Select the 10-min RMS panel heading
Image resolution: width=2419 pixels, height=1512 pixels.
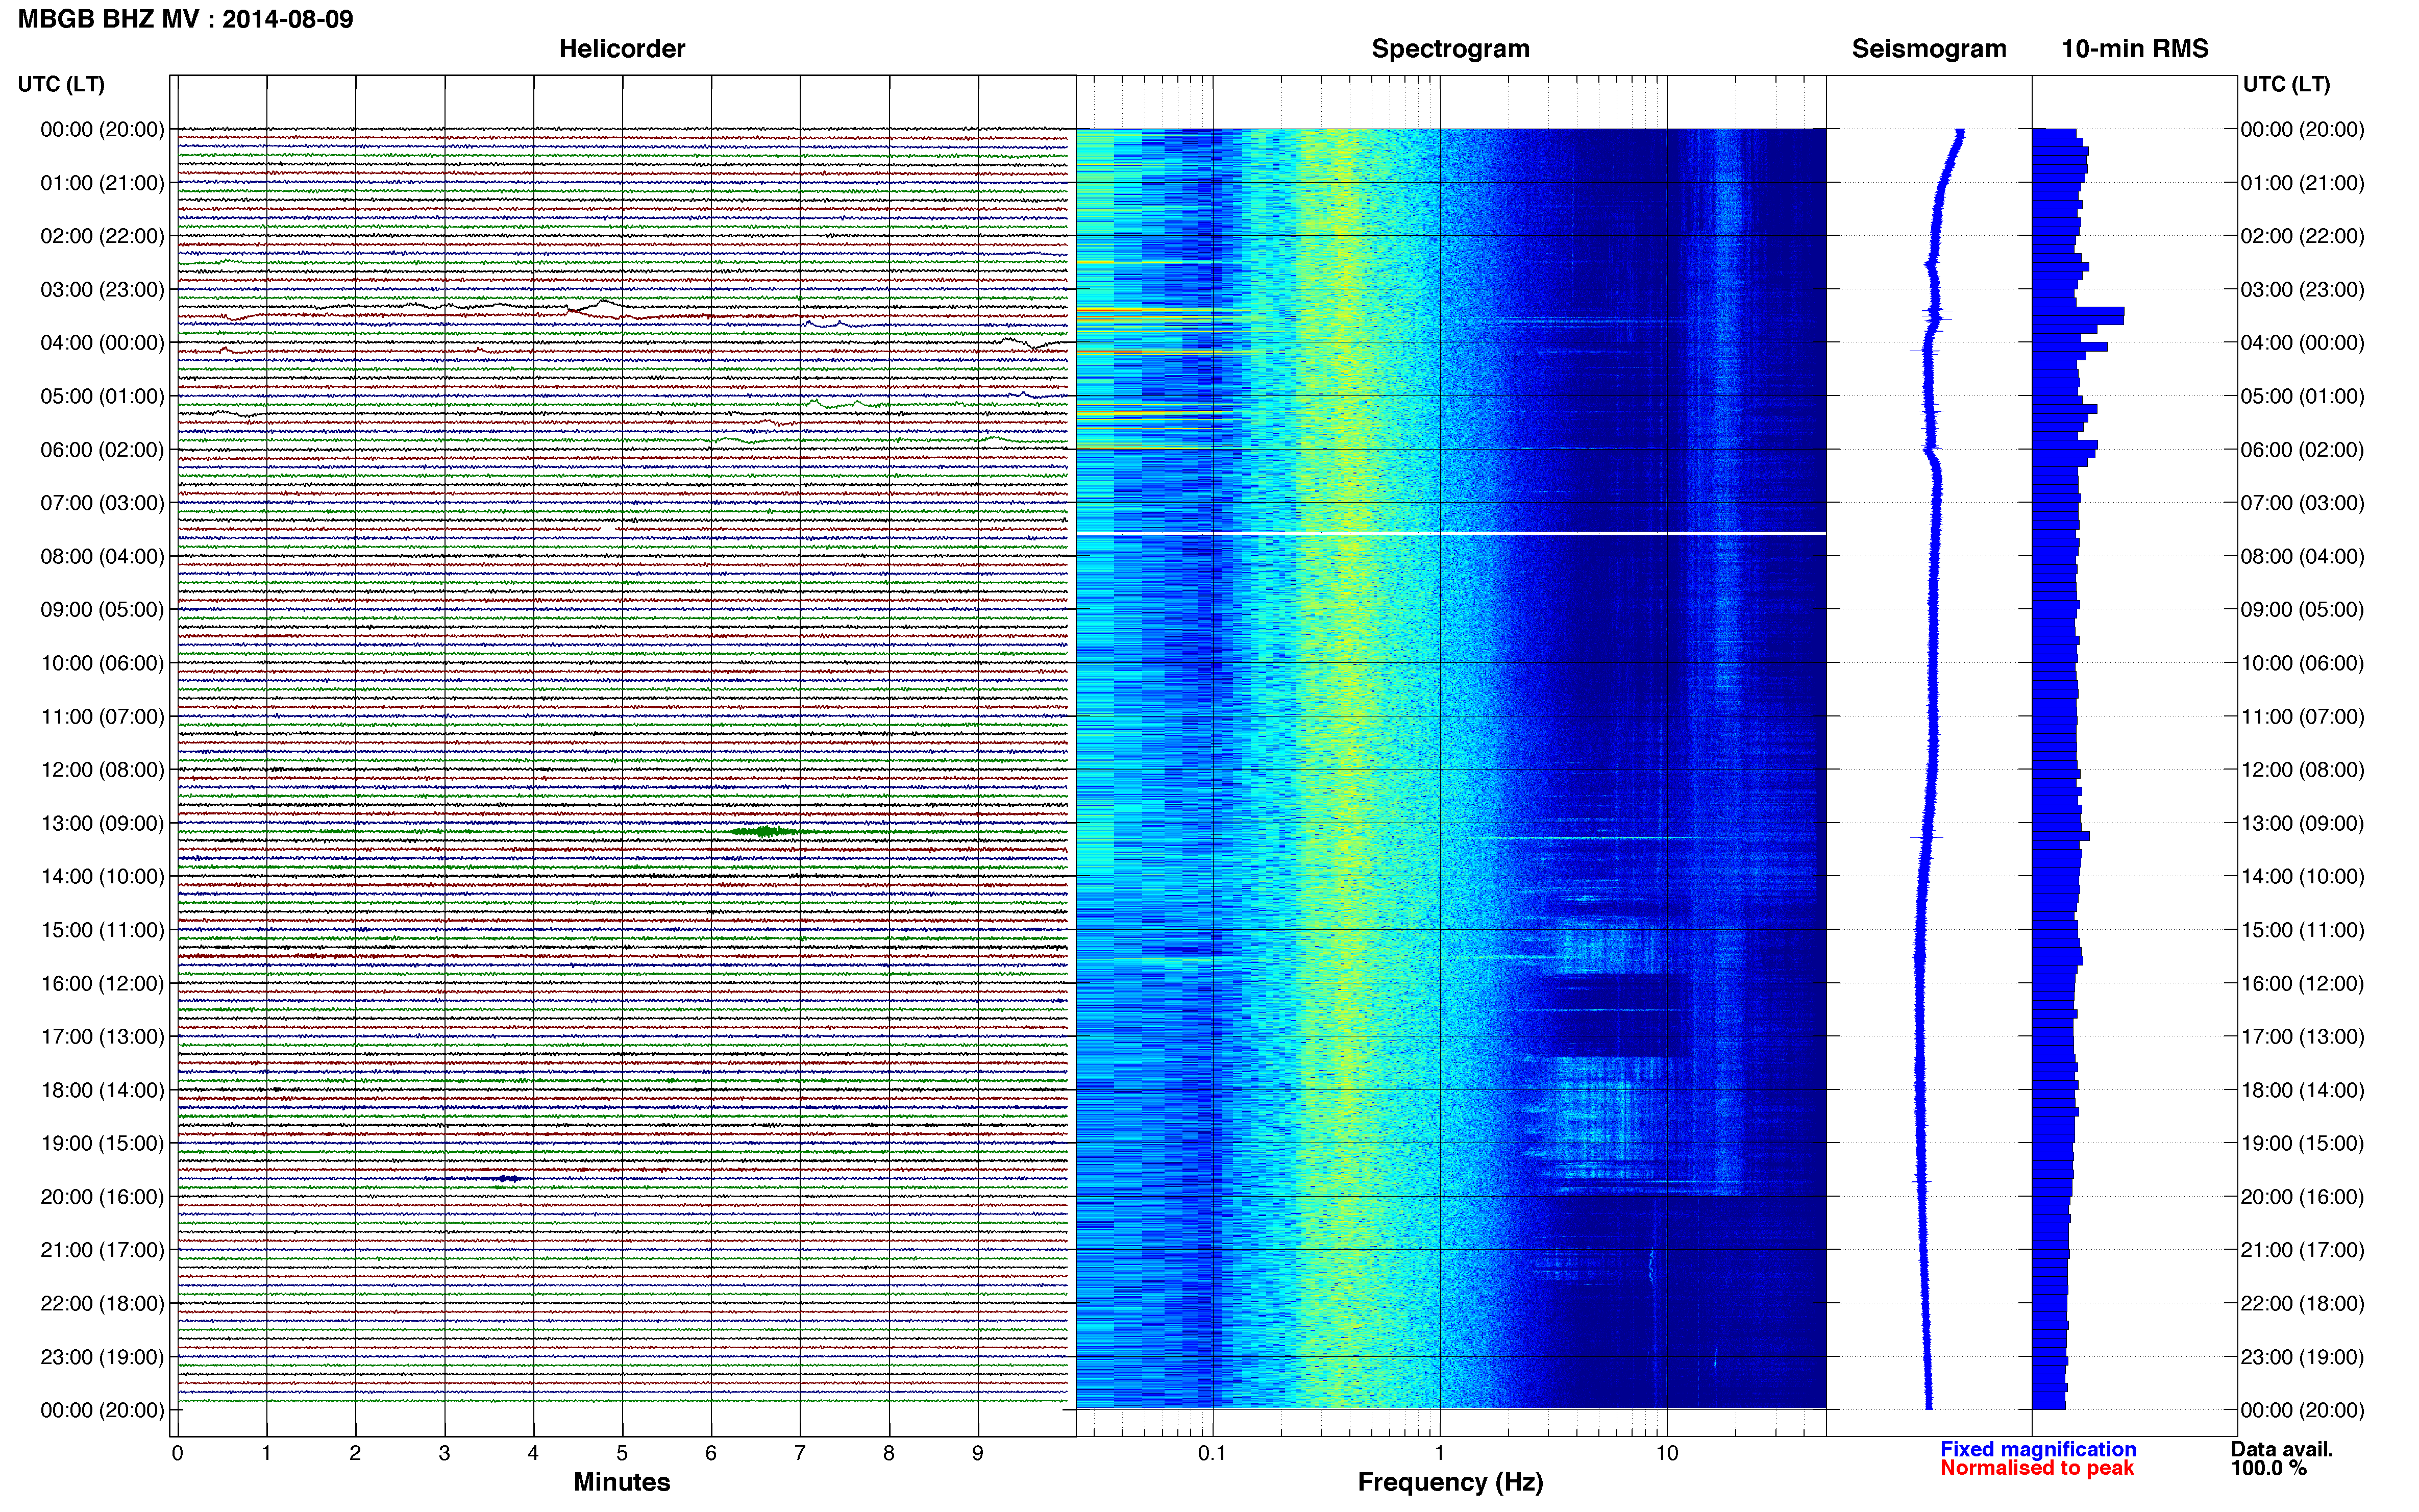coord(2135,49)
